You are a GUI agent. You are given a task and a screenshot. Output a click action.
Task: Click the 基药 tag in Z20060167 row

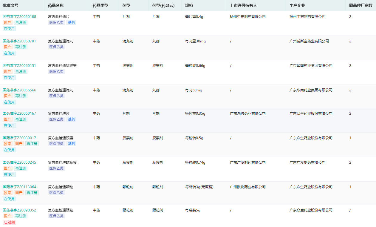point(71,119)
